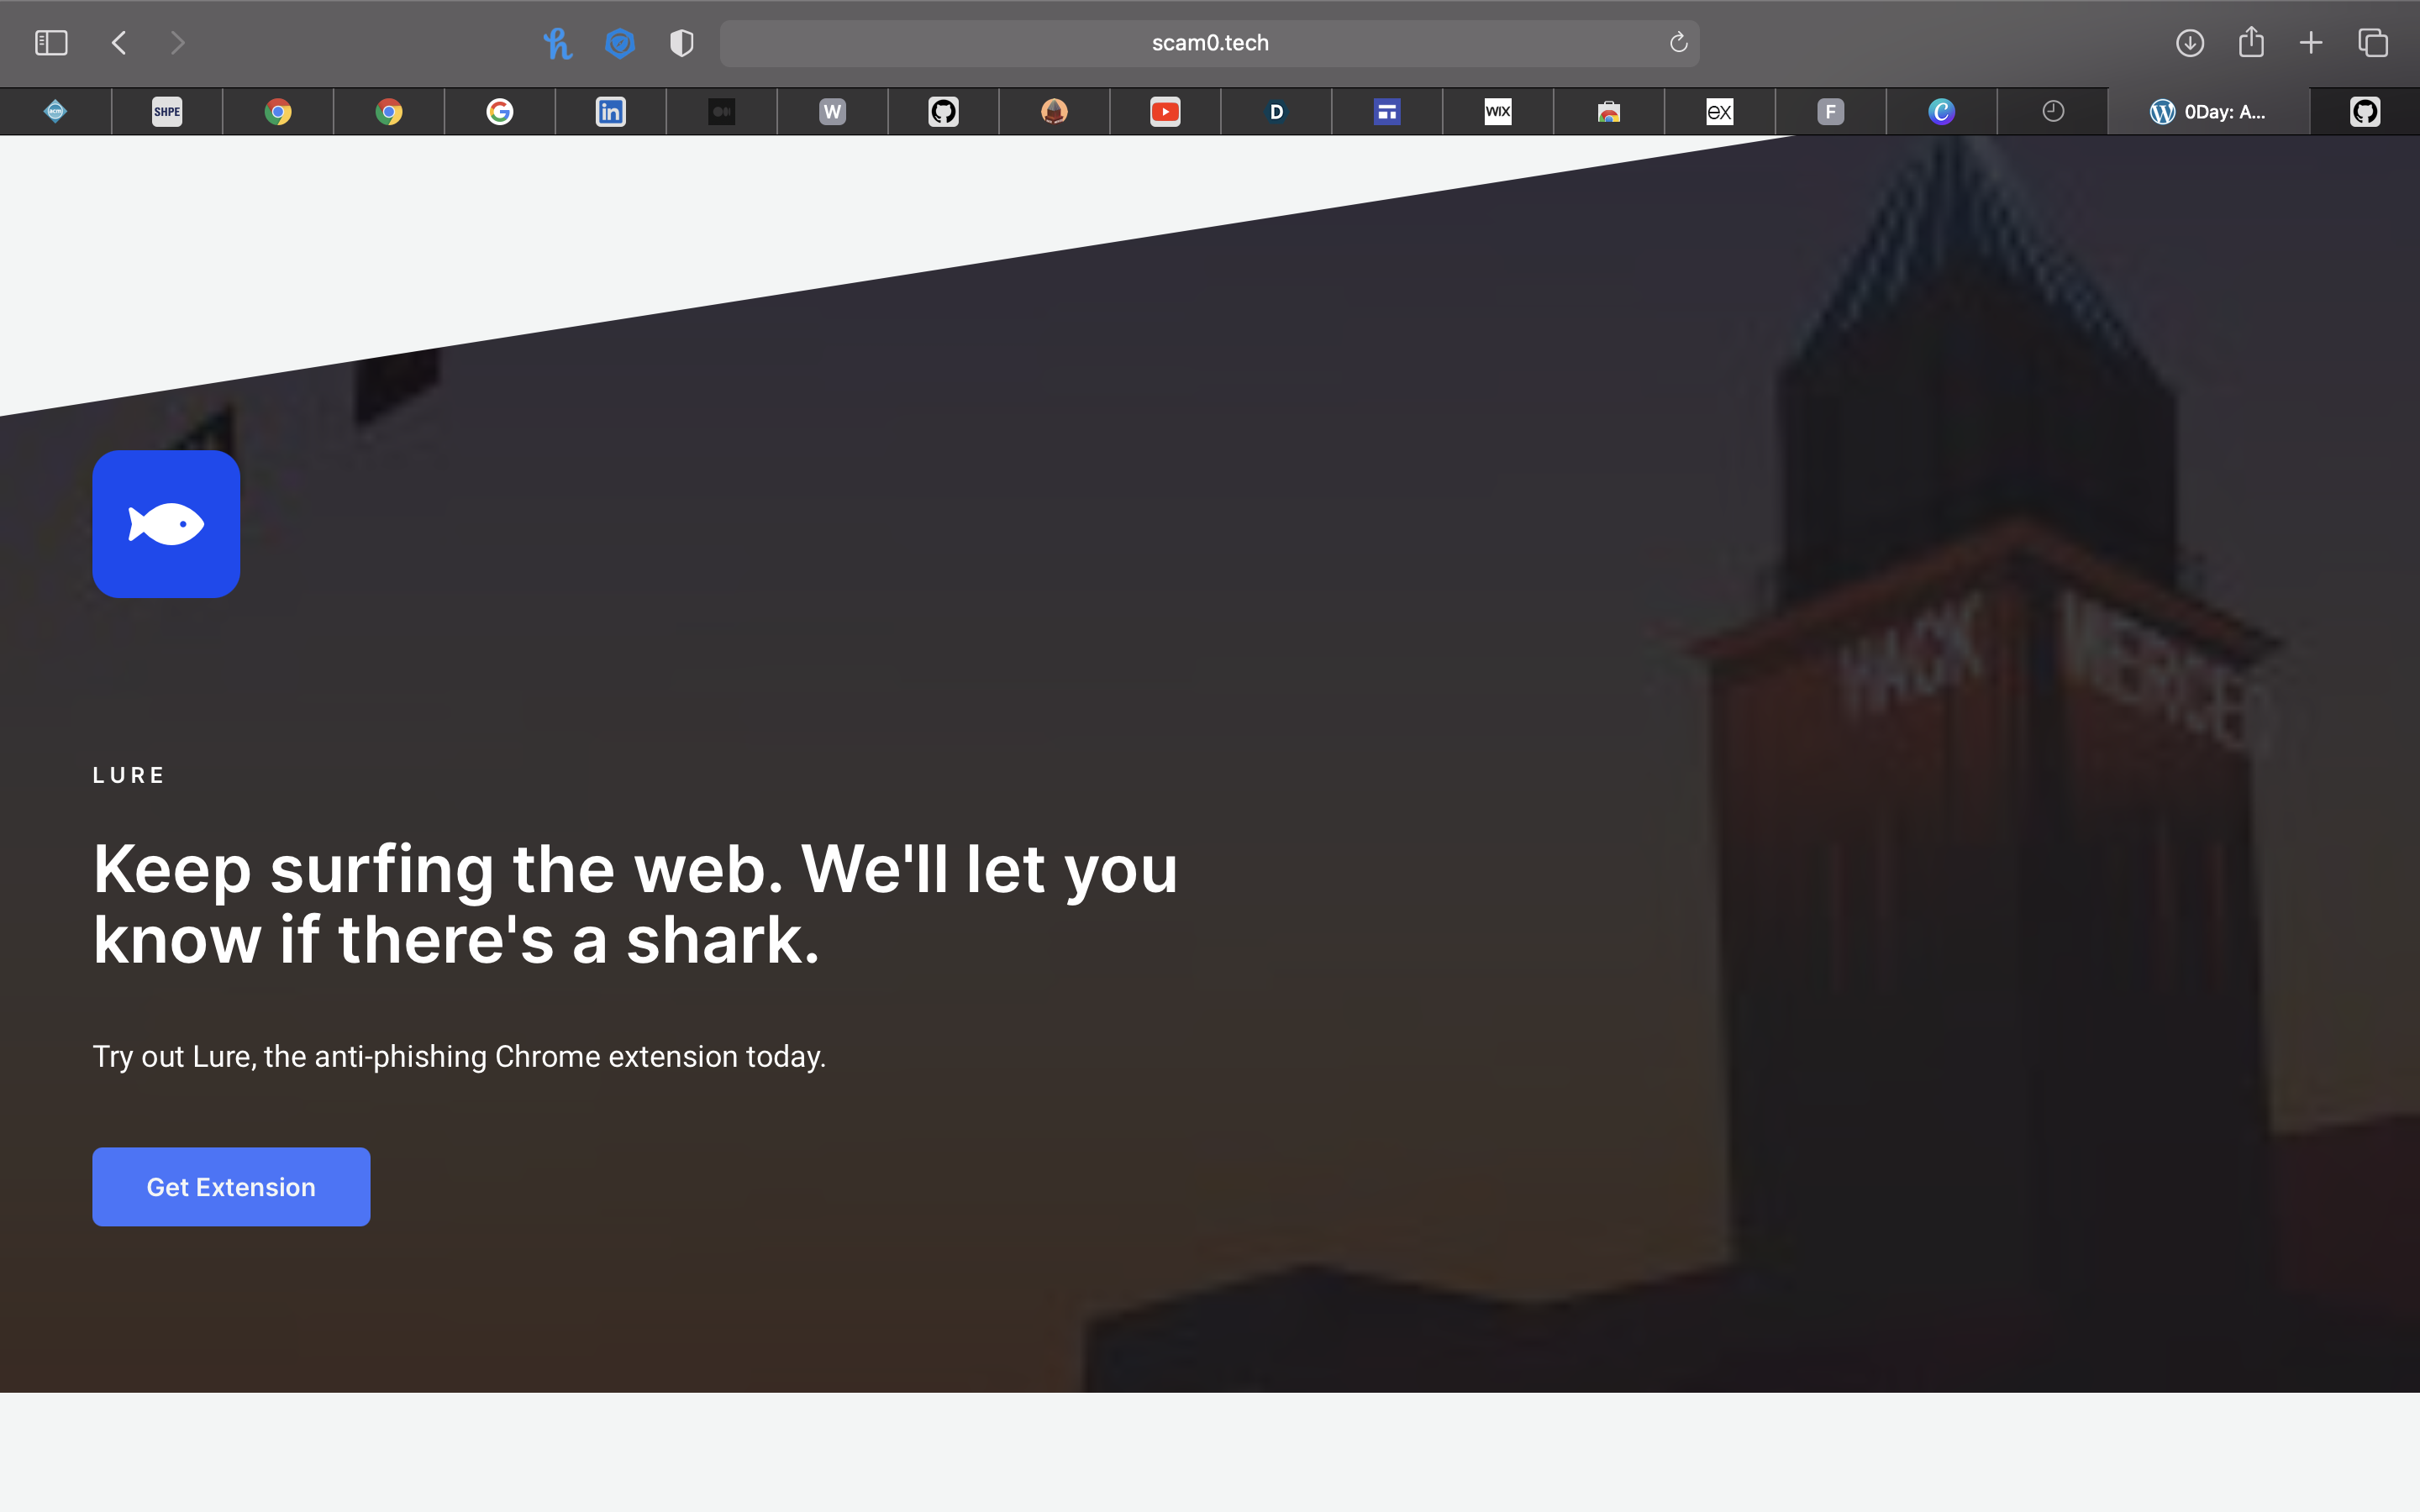Switch to the Wix tab
Screen dimensions: 2420x1512
(1497, 112)
